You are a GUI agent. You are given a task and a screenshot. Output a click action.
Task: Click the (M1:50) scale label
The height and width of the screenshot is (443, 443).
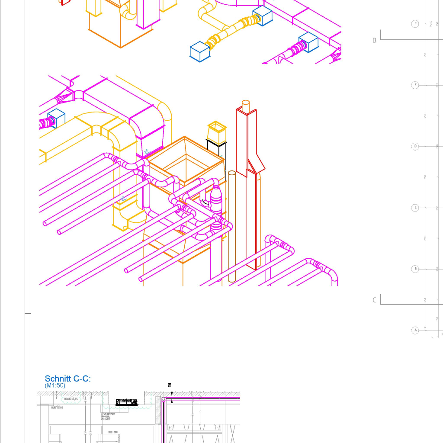pos(55,385)
